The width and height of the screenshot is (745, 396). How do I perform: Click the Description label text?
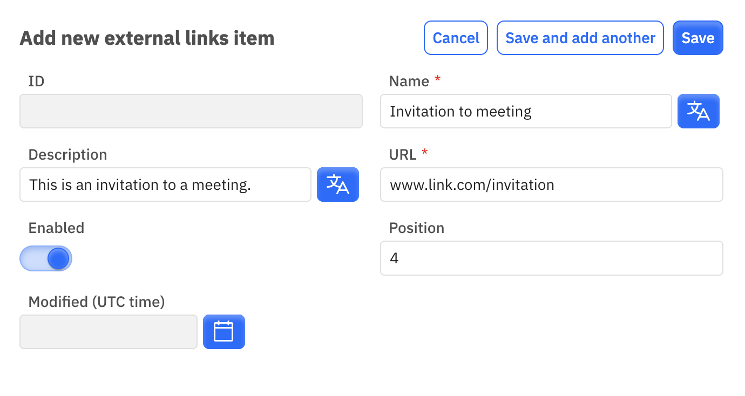[68, 154]
